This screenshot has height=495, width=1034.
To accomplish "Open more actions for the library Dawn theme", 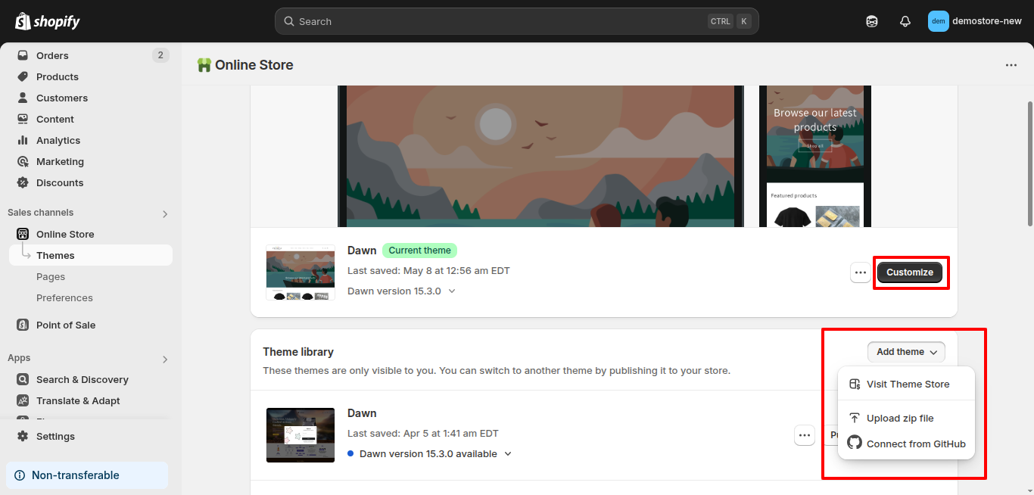I will point(805,435).
